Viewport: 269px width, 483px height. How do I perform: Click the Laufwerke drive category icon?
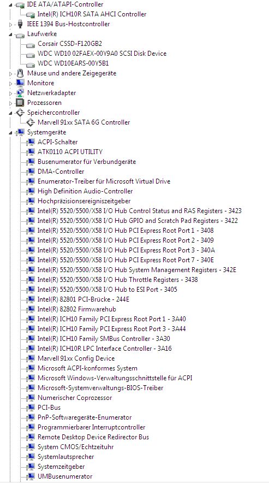pyautogui.click(x=20, y=34)
